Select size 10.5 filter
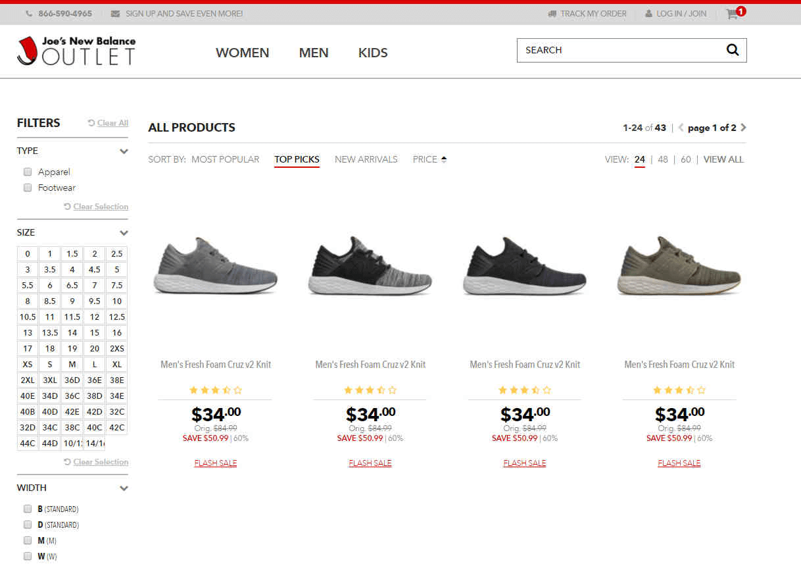This screenshot has height=566, width=801. [28, 317]
